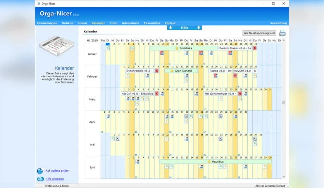Select the person icon on May 16
324x188 pixels.
[186, 139]
